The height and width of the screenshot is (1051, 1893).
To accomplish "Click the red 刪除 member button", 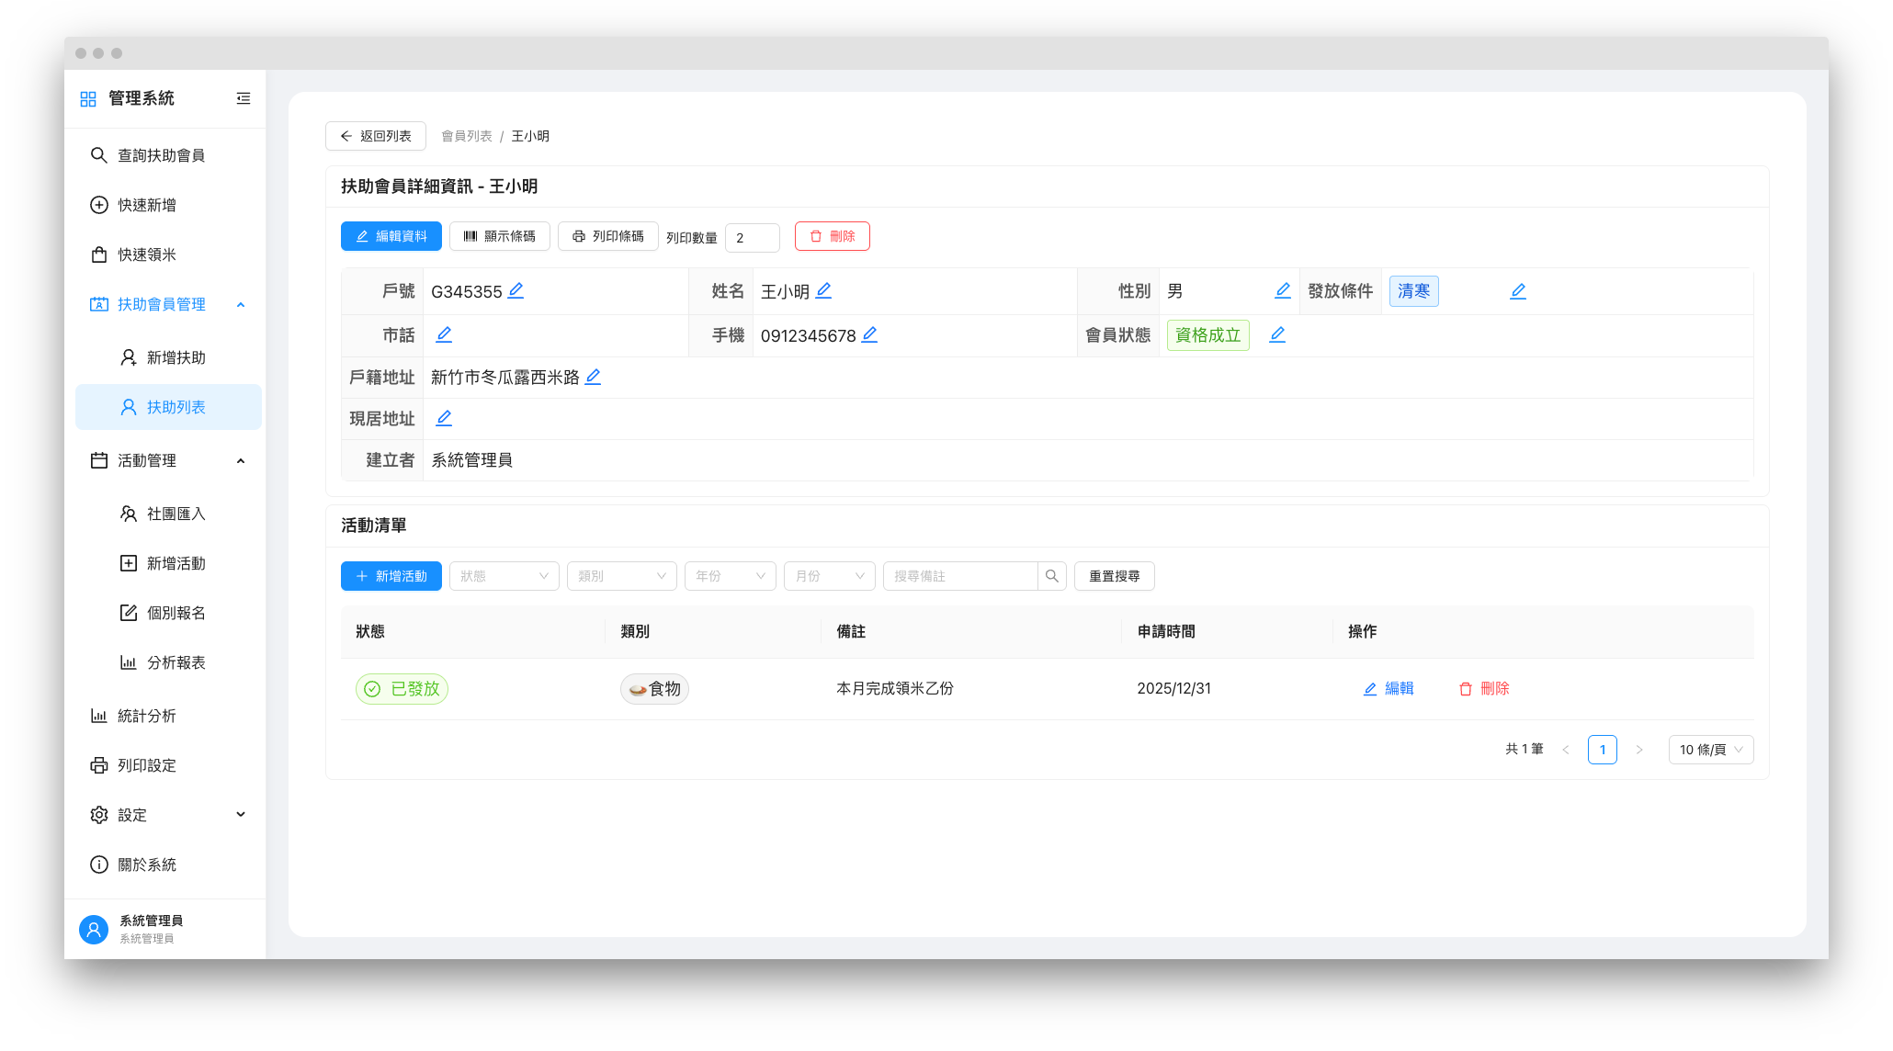I will 832,236.
